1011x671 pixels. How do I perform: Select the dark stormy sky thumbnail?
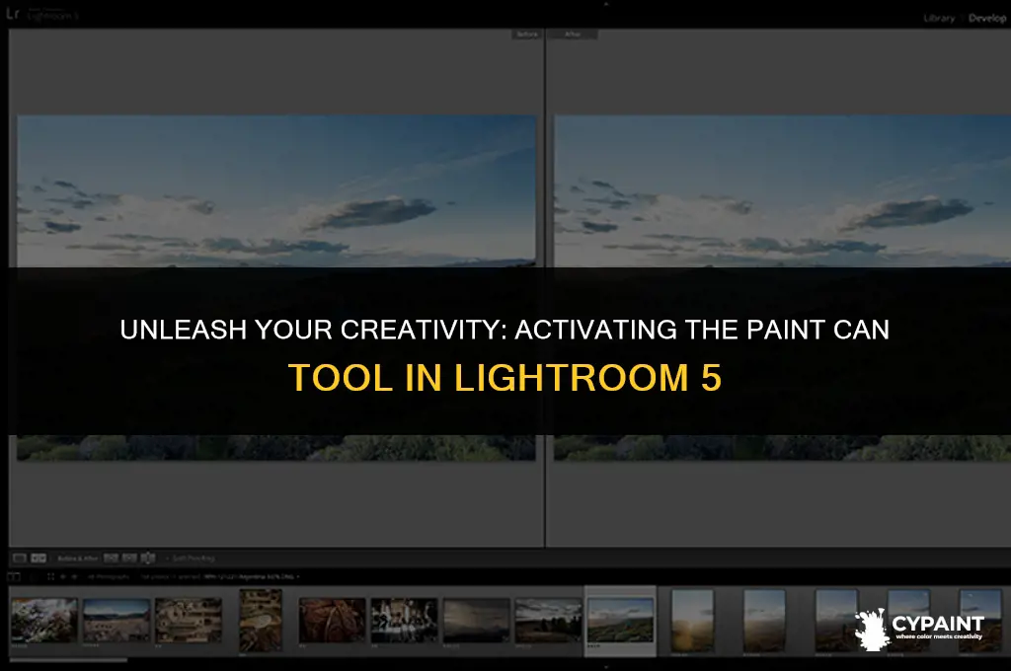point(477,620)
